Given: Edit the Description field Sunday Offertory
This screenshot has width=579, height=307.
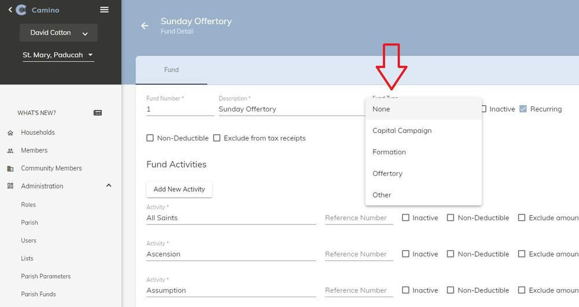Looking at the screenshot, I should pos(292,109).
